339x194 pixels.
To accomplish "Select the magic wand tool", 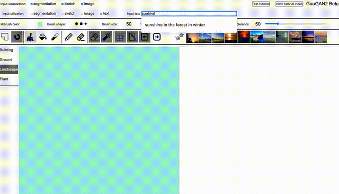I will coord(106,37).
